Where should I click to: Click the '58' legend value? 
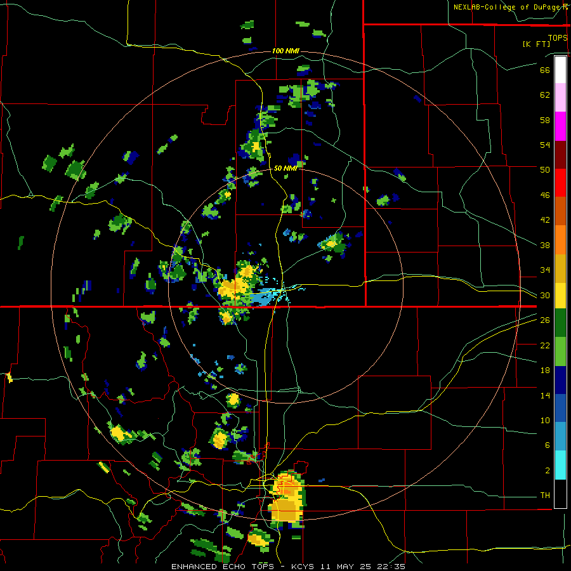click(x=545, y=120)
